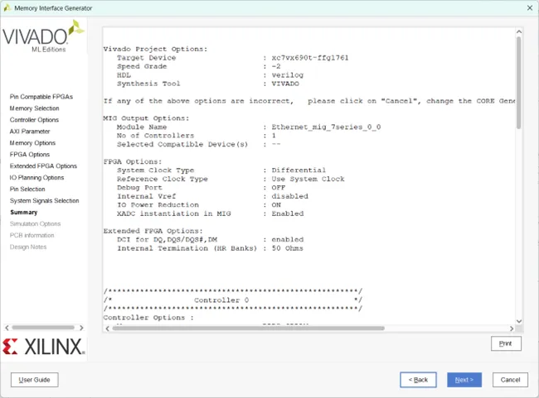Click the System Clock Type 'Differential' value

coord(299,170)
